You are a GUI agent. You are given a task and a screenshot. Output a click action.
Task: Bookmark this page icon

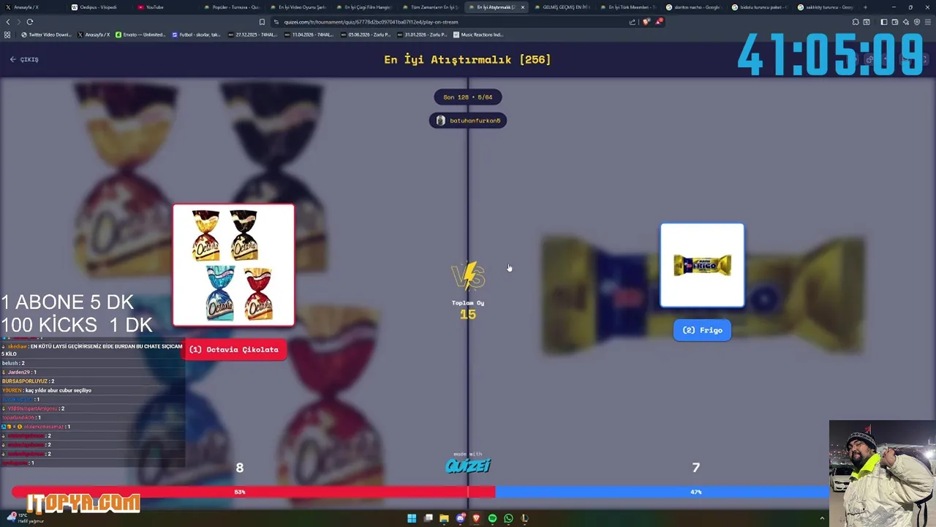262,22
